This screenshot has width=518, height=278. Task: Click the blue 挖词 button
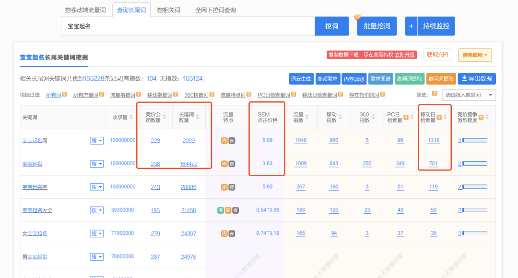[x=331, y=26]
